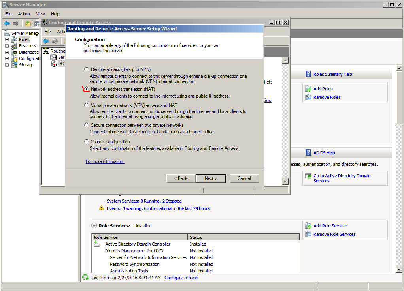Click Remove Role Services link

click(334, 234)
